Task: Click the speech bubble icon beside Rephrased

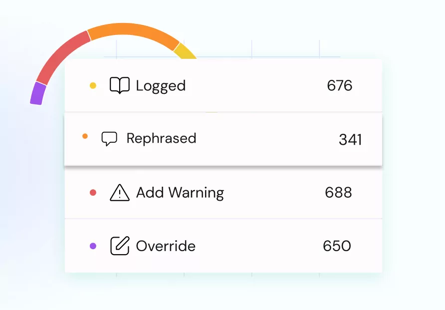Action: tap(109, 139)
